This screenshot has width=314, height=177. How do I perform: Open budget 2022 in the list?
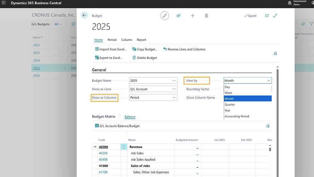(37, 45)
